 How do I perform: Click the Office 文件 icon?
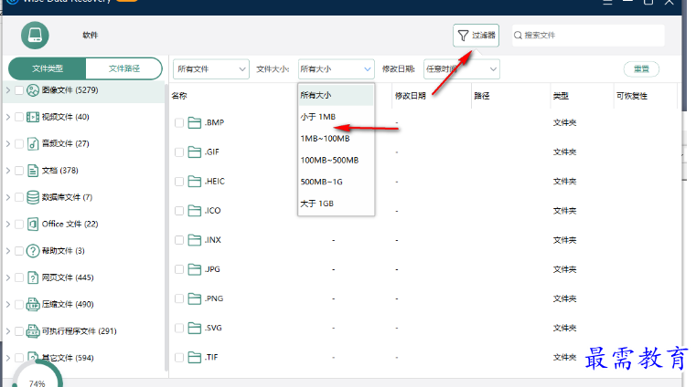coord(33,224)
